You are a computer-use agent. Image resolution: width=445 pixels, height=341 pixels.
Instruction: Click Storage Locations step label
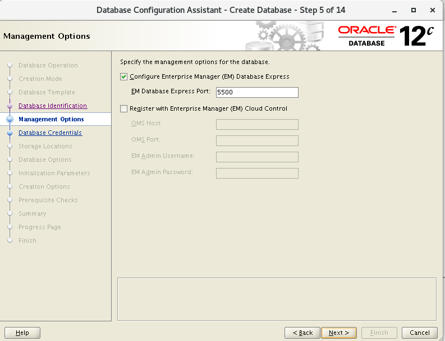pyautogui.click(x=45, y=147)
